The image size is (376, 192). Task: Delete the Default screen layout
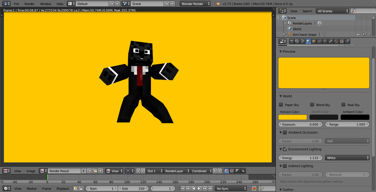coord(117,4)
